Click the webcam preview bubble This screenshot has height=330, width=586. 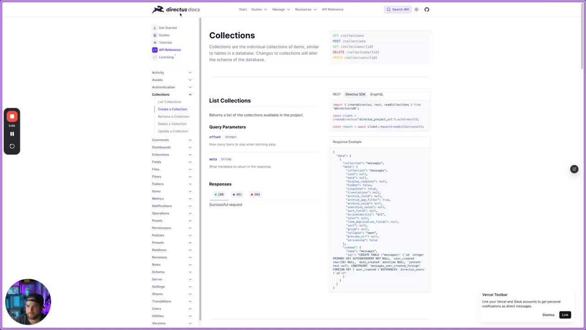coord(28,302)
